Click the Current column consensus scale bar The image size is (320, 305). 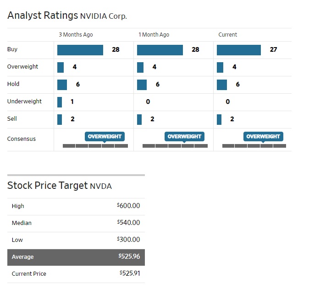coord(254,146)
